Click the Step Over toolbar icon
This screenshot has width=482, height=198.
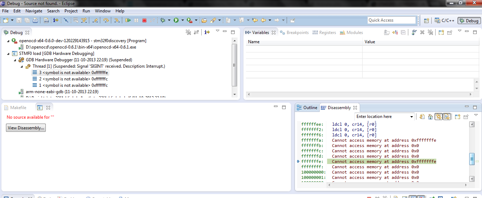tap(106, 20)
